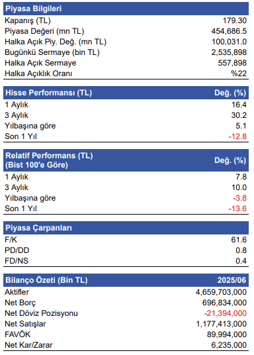Viewport: 254px width, 355px height.
Task: Click the red -13.6 relative yearly value
Action: pyautogui.click(x=237, y=209)
